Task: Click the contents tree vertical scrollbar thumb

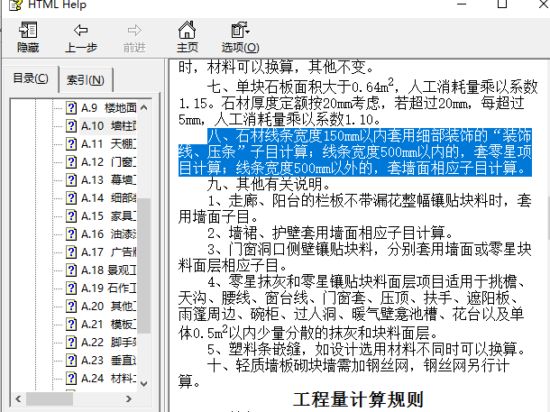Action: pos(144,265)
